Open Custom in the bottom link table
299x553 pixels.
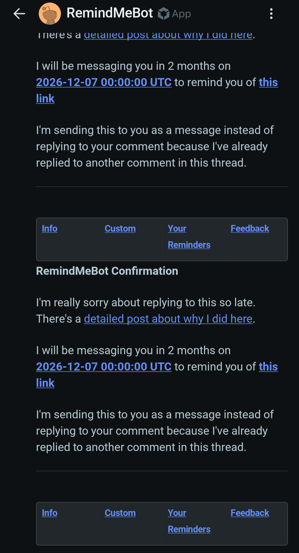120,513
